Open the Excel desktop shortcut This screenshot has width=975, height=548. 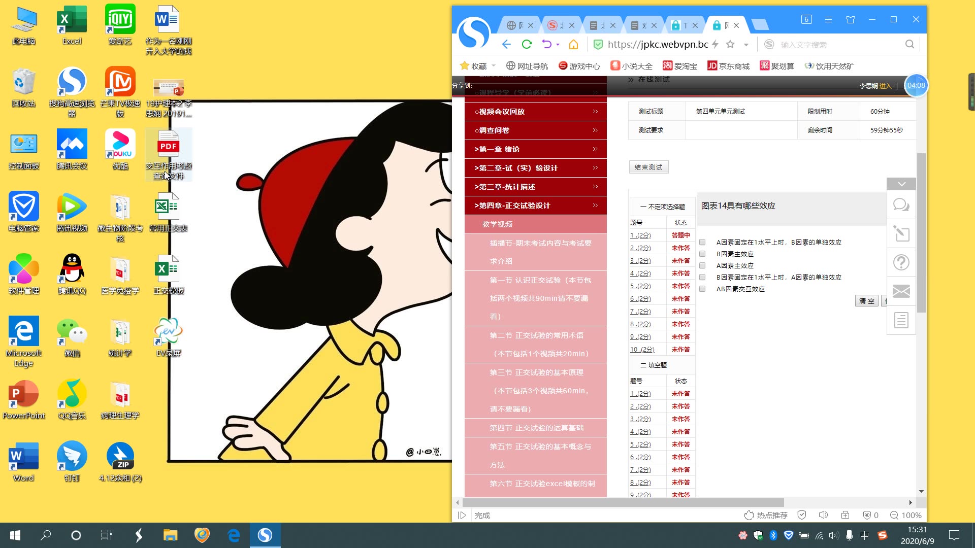(72, 25)
